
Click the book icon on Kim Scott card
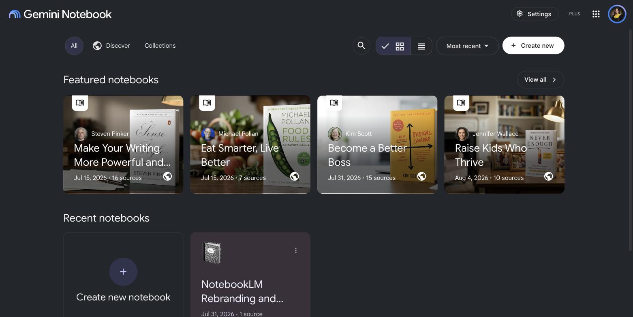pos(334,103)
